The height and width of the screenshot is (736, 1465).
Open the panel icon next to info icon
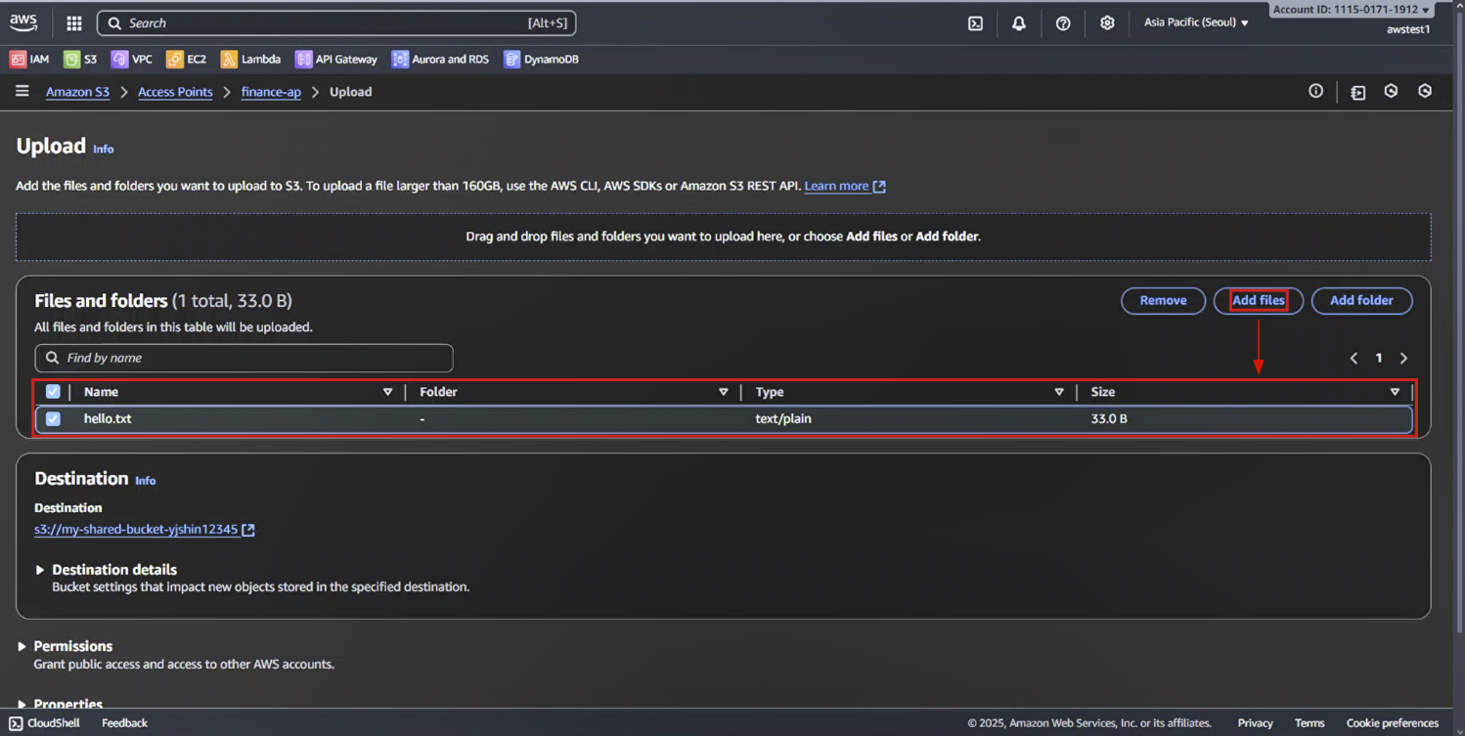[1358, 92]
